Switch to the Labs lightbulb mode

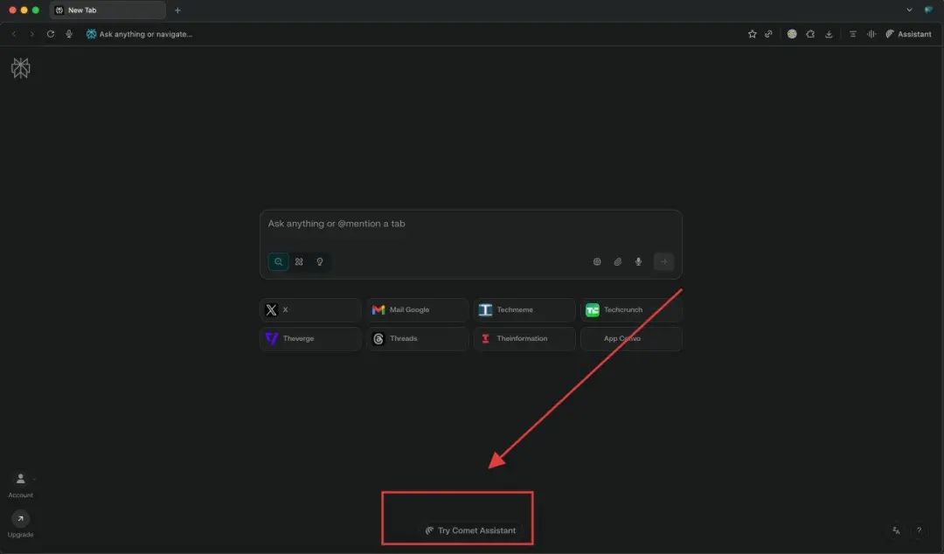[320, 262]
